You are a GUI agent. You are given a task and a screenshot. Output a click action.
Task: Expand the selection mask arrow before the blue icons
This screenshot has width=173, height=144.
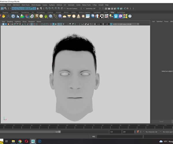click(11, 8)
